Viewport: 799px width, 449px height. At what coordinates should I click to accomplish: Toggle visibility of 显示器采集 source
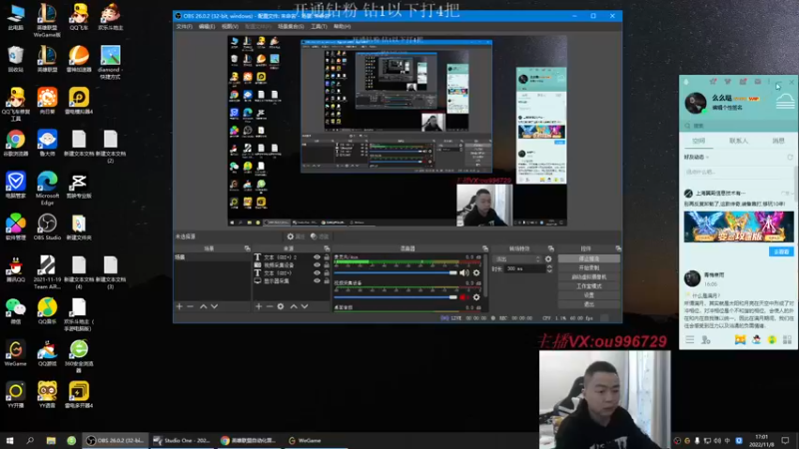(x=317, y=280)
